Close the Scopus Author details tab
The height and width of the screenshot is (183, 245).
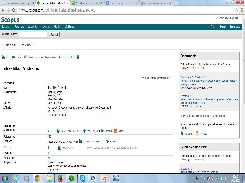tap(67, 3)
